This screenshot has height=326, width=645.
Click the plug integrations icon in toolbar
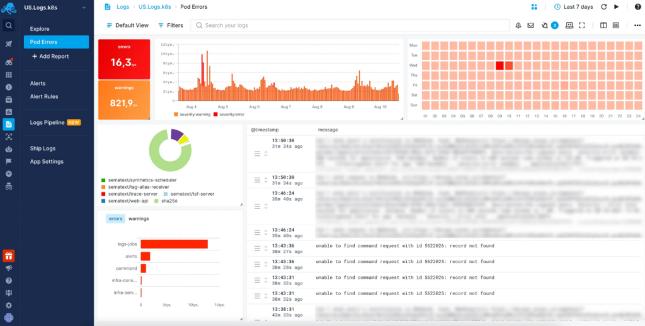pyautogui.click(x=545, y=25)
